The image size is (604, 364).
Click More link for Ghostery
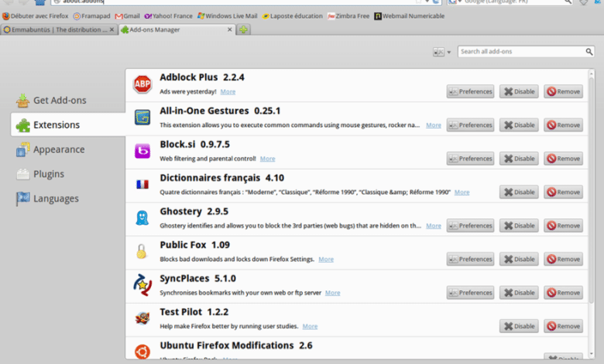(434, 225)
